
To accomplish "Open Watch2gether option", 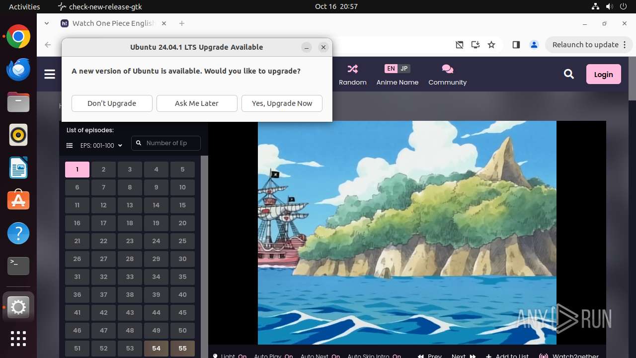I will [569, 356].
